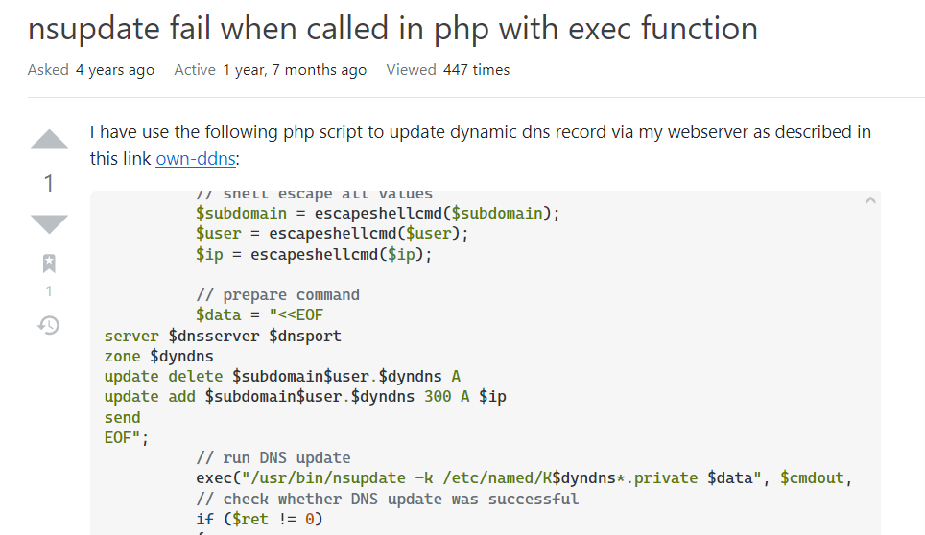Viewport: 925px width, 535px height.
Task: Click the question title heading
Action: coord(392,29)
